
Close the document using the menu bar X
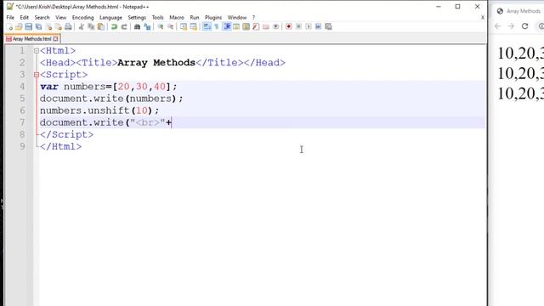(x=483, y=17)
